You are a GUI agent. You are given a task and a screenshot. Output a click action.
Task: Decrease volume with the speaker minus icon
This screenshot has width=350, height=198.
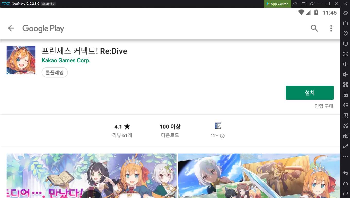[x=346, y=74]
